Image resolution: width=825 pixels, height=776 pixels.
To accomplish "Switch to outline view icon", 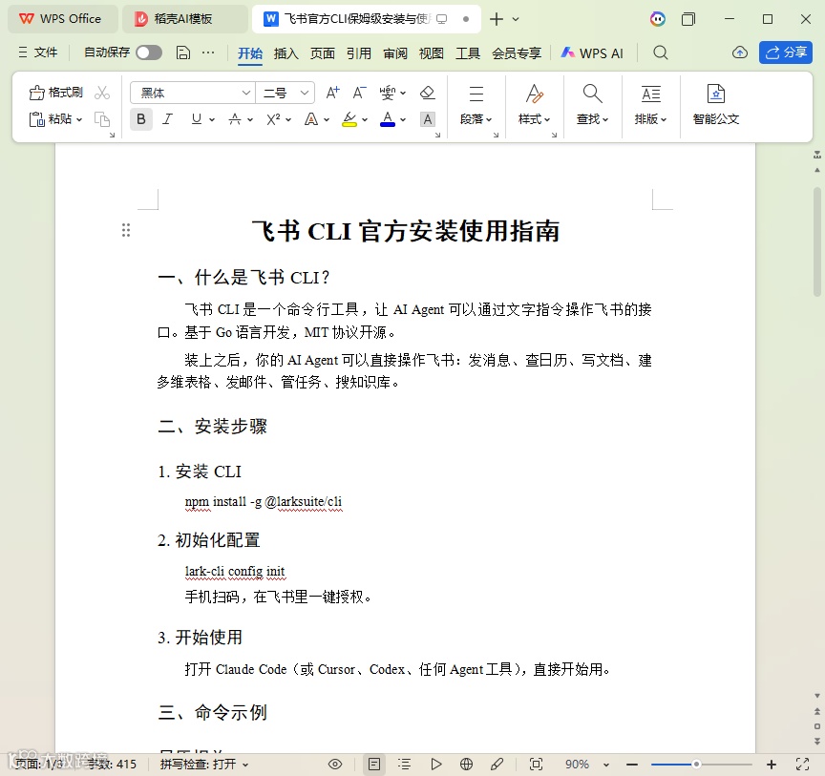I will (x=404, y=764).
